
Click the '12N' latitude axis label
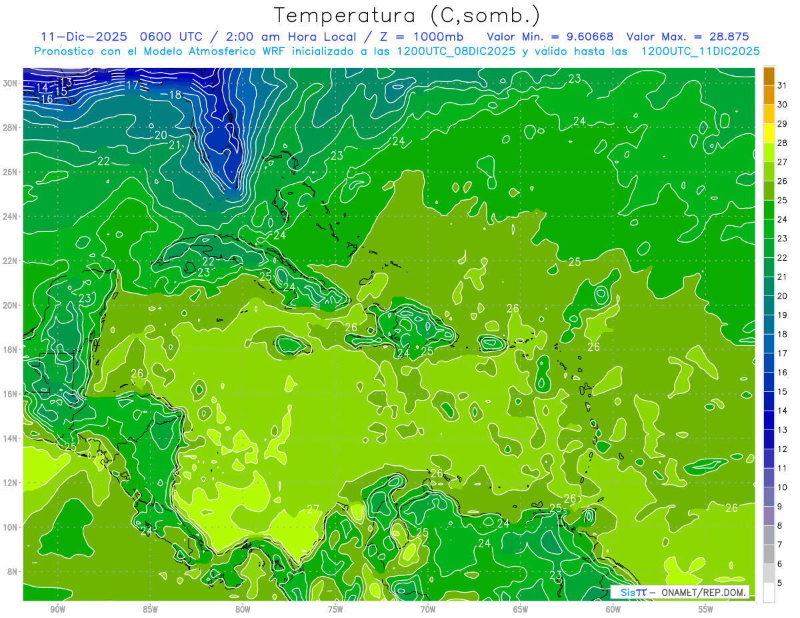[11, 483]
